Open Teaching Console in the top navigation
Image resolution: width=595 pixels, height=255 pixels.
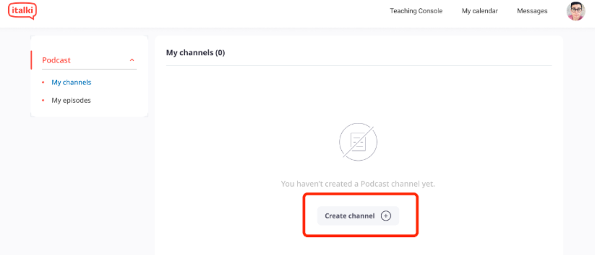(x=416, y=11)
